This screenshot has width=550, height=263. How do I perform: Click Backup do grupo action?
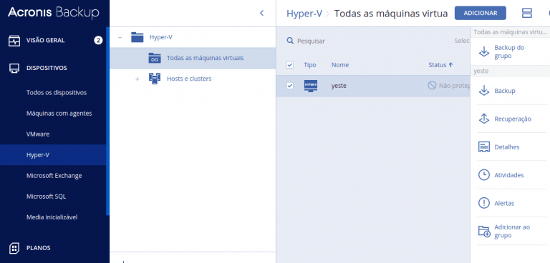pyautogui.click(x=509, y=52)
